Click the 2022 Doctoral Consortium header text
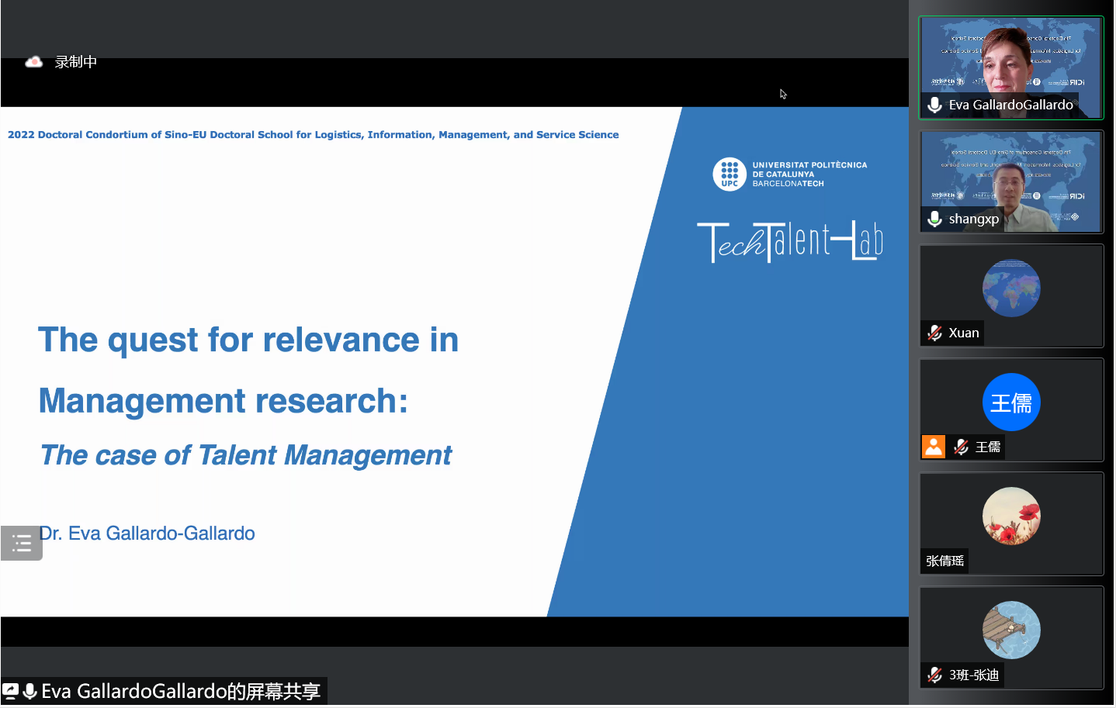The width and height of the screenshot is (1116, 708). pyautogui.click(x=314, y=135)
